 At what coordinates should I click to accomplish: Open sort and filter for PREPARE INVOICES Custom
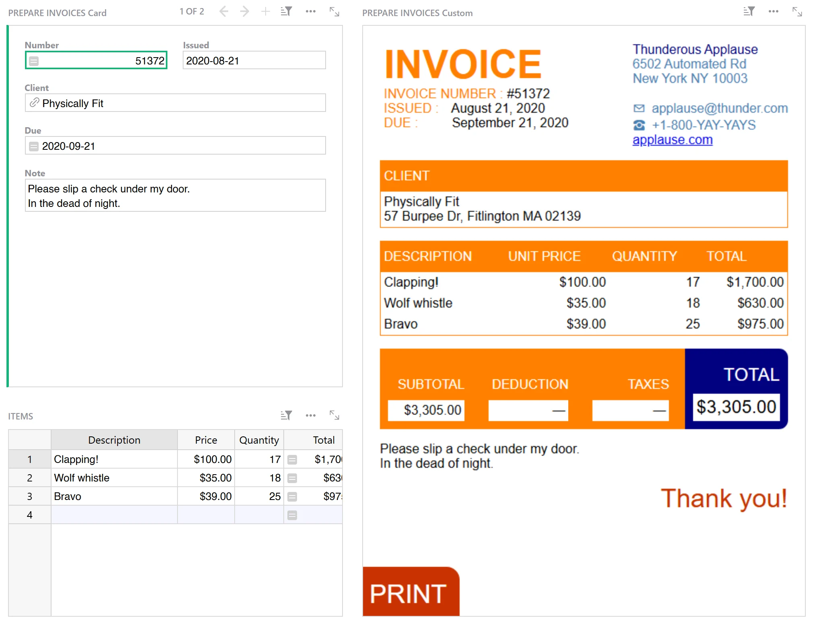coord(749,11)
